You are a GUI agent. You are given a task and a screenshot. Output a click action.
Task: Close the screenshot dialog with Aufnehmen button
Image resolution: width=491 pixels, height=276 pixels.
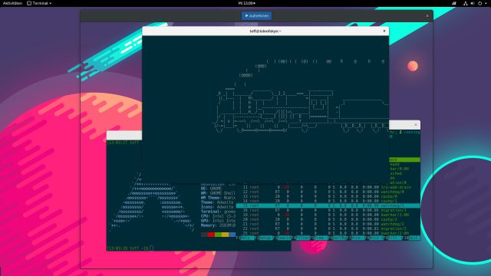(427, 15)
